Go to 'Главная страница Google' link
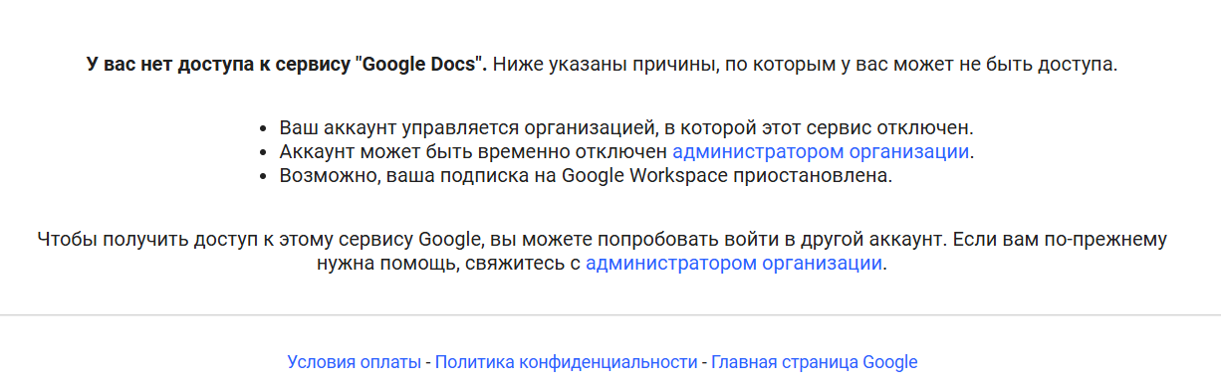This screenshot has width=1221, height=387. click(814, 362)
